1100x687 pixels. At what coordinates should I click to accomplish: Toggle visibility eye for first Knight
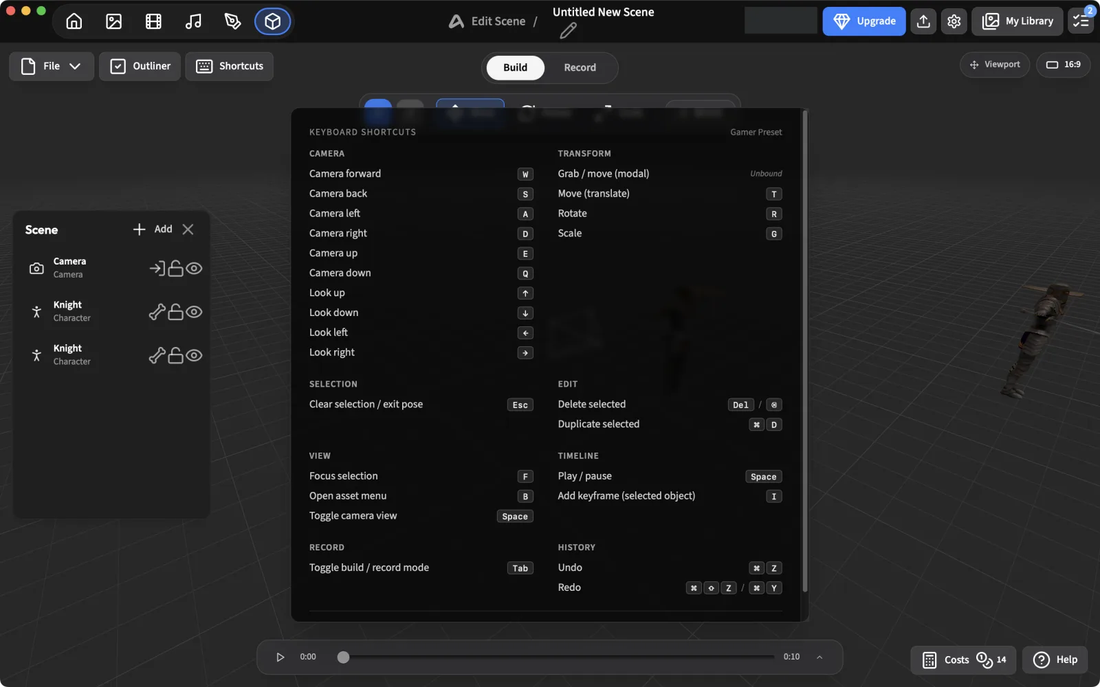click(194, 312)
